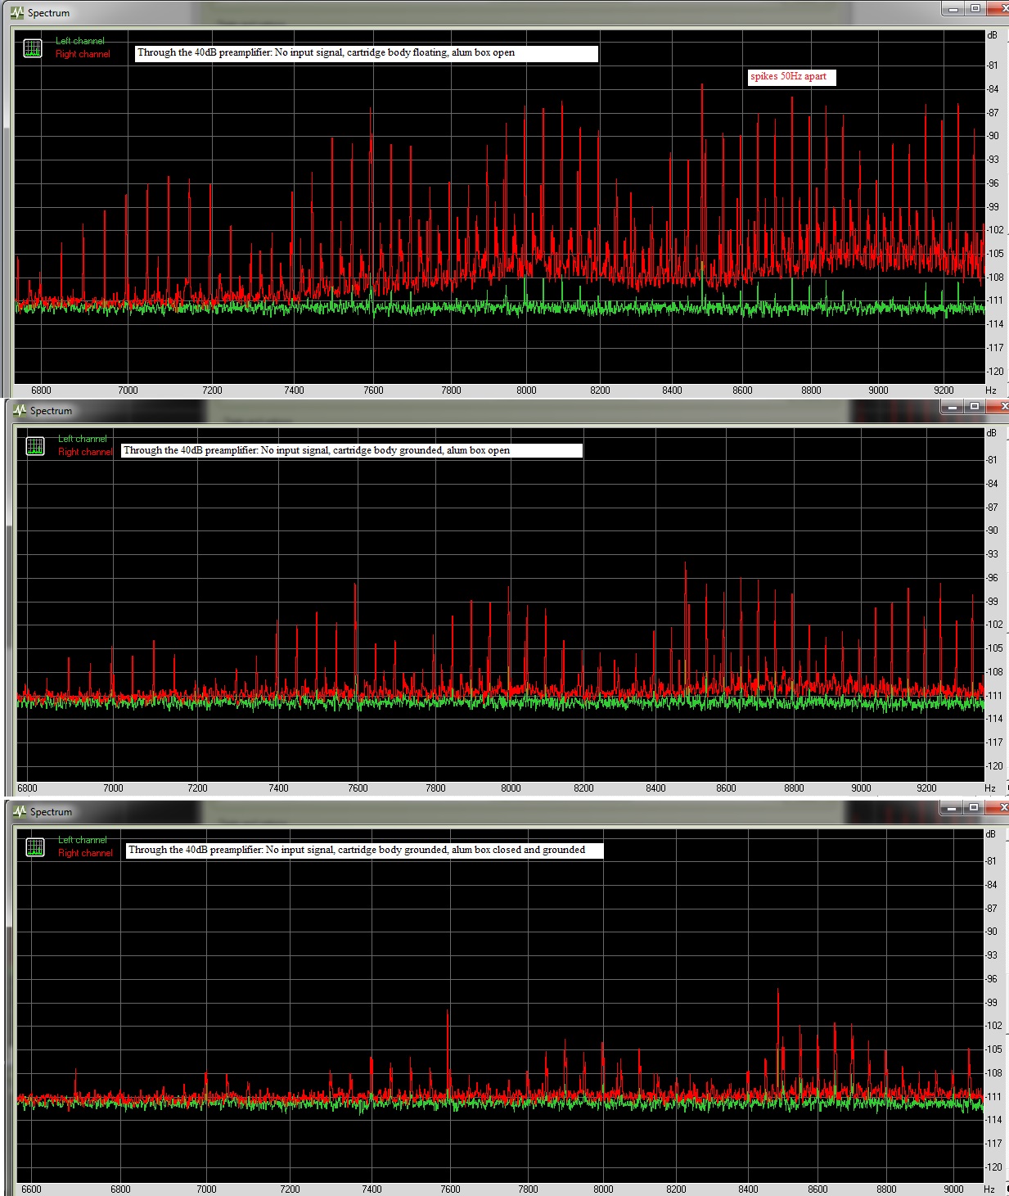Viewport: 1009px width, 1196px height.
Task: Minimize the bottom Spectrum window
Action: click(x=952, y=807)
